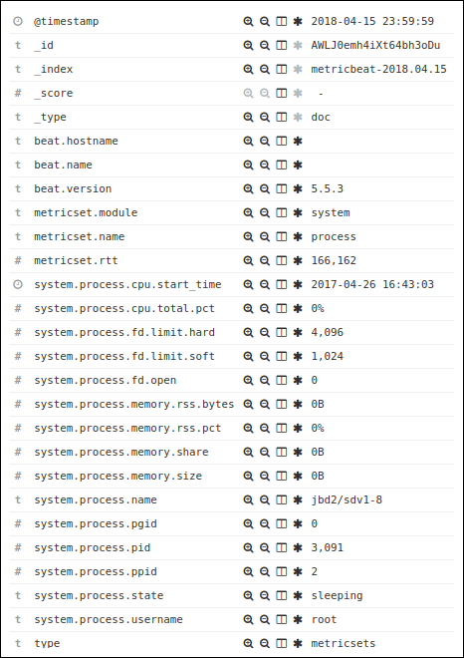Screen dimensions: 464x658
Task: Filter for value of metricset.name process
Action: point(248,236)
